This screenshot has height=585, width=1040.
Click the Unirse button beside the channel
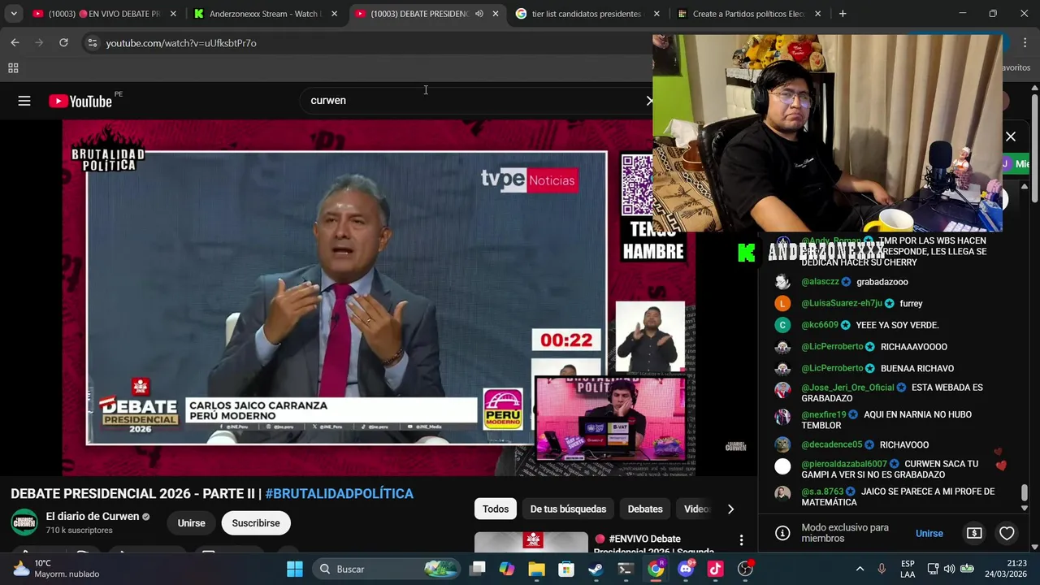[x=192, y=523]
